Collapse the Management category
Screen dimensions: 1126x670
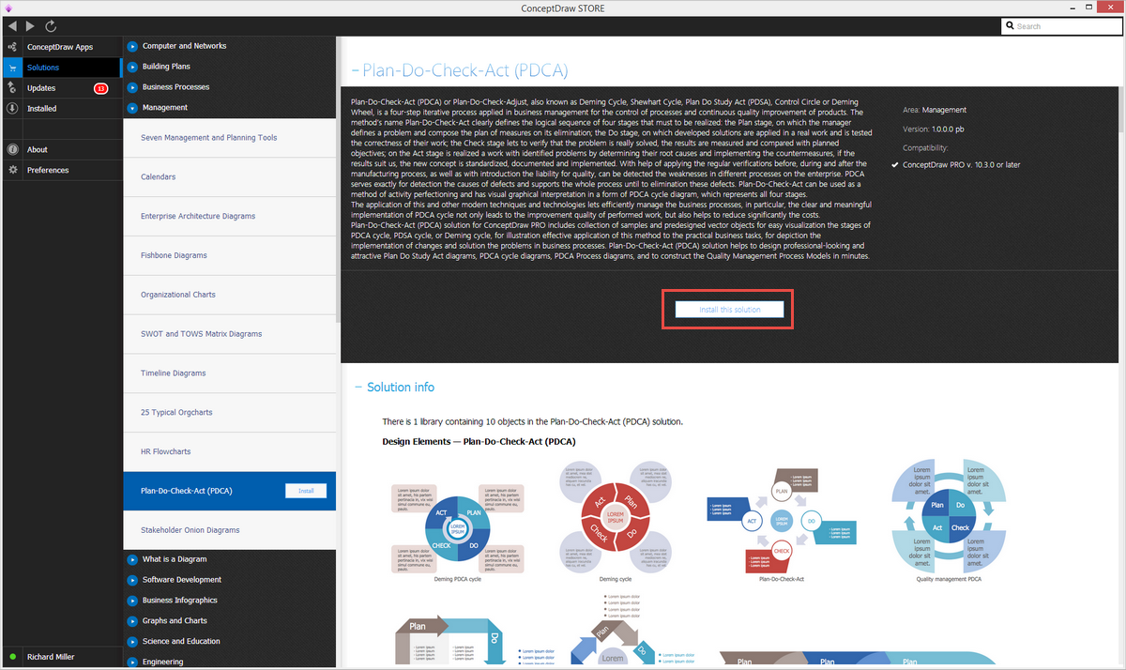tap(132, 108)
